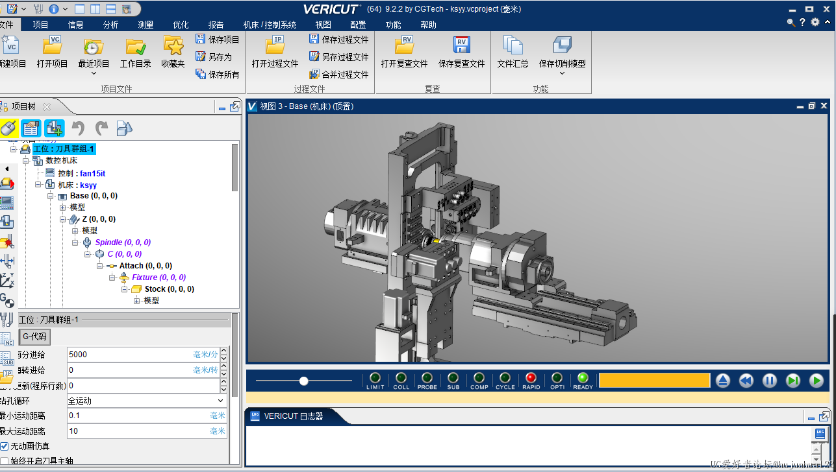Click the log icon inside VERICUT logger panel
This screenshot has height=472, width=836.
pos(820,433)
